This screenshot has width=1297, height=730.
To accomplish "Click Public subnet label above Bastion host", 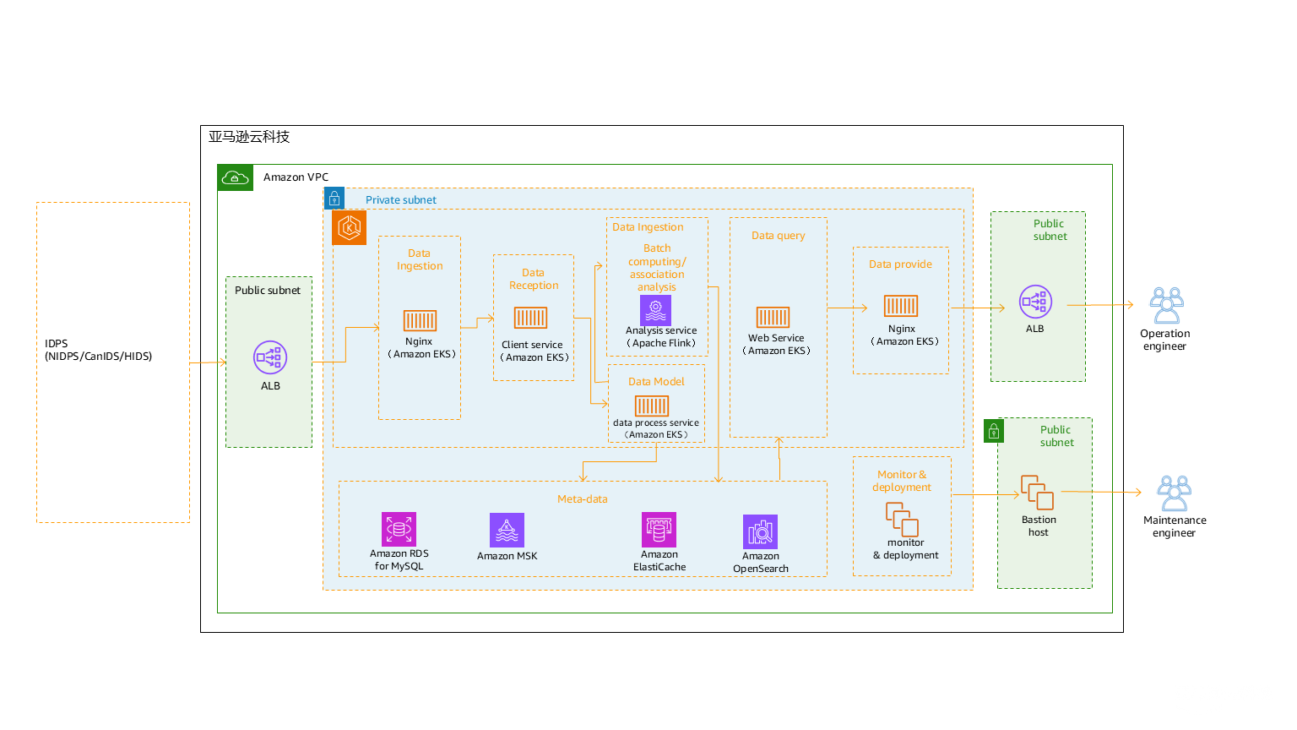I will 1056,436.
